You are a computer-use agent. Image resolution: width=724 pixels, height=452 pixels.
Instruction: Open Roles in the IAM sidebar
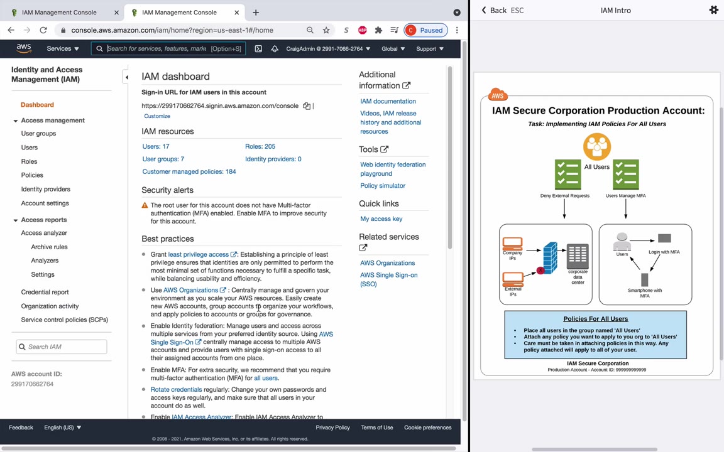[29, 161]
